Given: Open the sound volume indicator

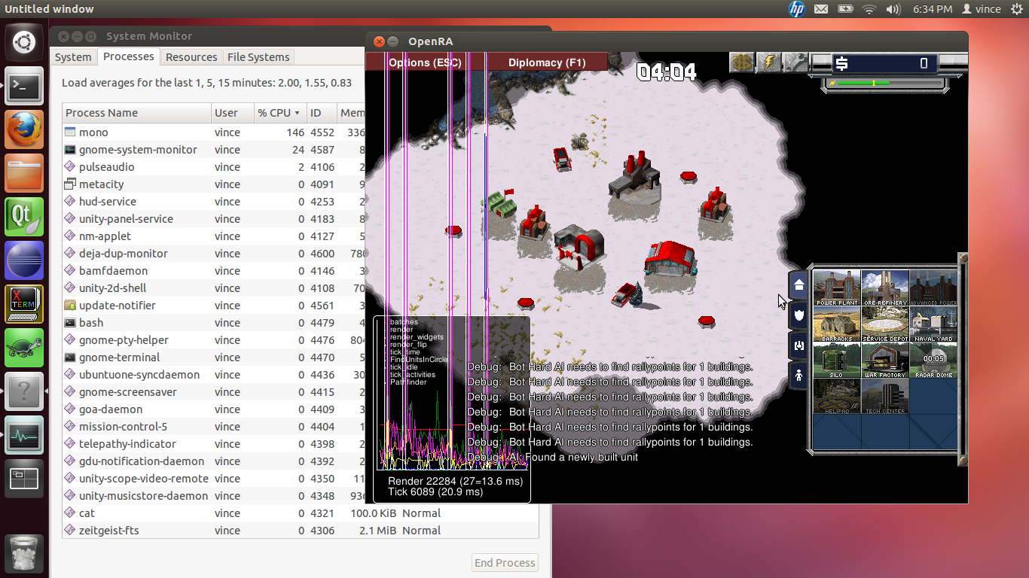Looking at the screenshot, I should (x=893, y=9).
